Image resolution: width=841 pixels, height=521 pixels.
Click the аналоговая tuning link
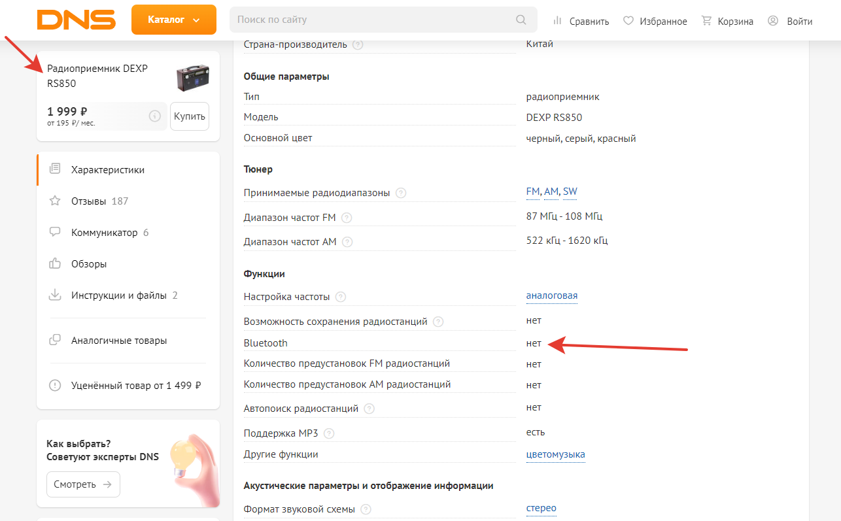(552, 295)
